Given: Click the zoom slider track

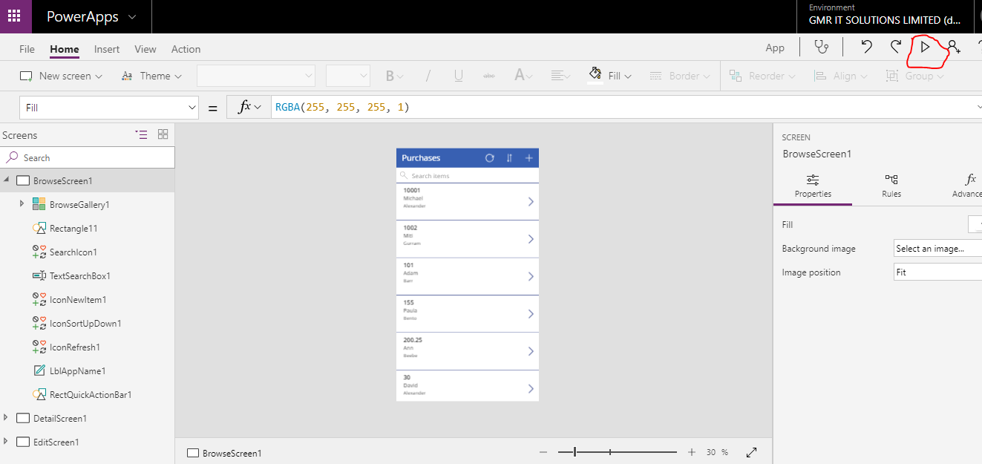Looking at the screenshot, I should (618, 452).
